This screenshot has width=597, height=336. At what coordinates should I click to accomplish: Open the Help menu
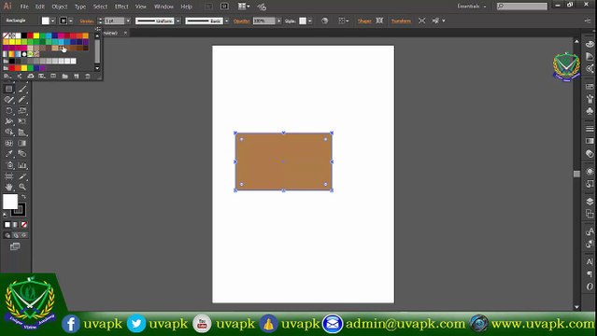click(x=186, y=7)
